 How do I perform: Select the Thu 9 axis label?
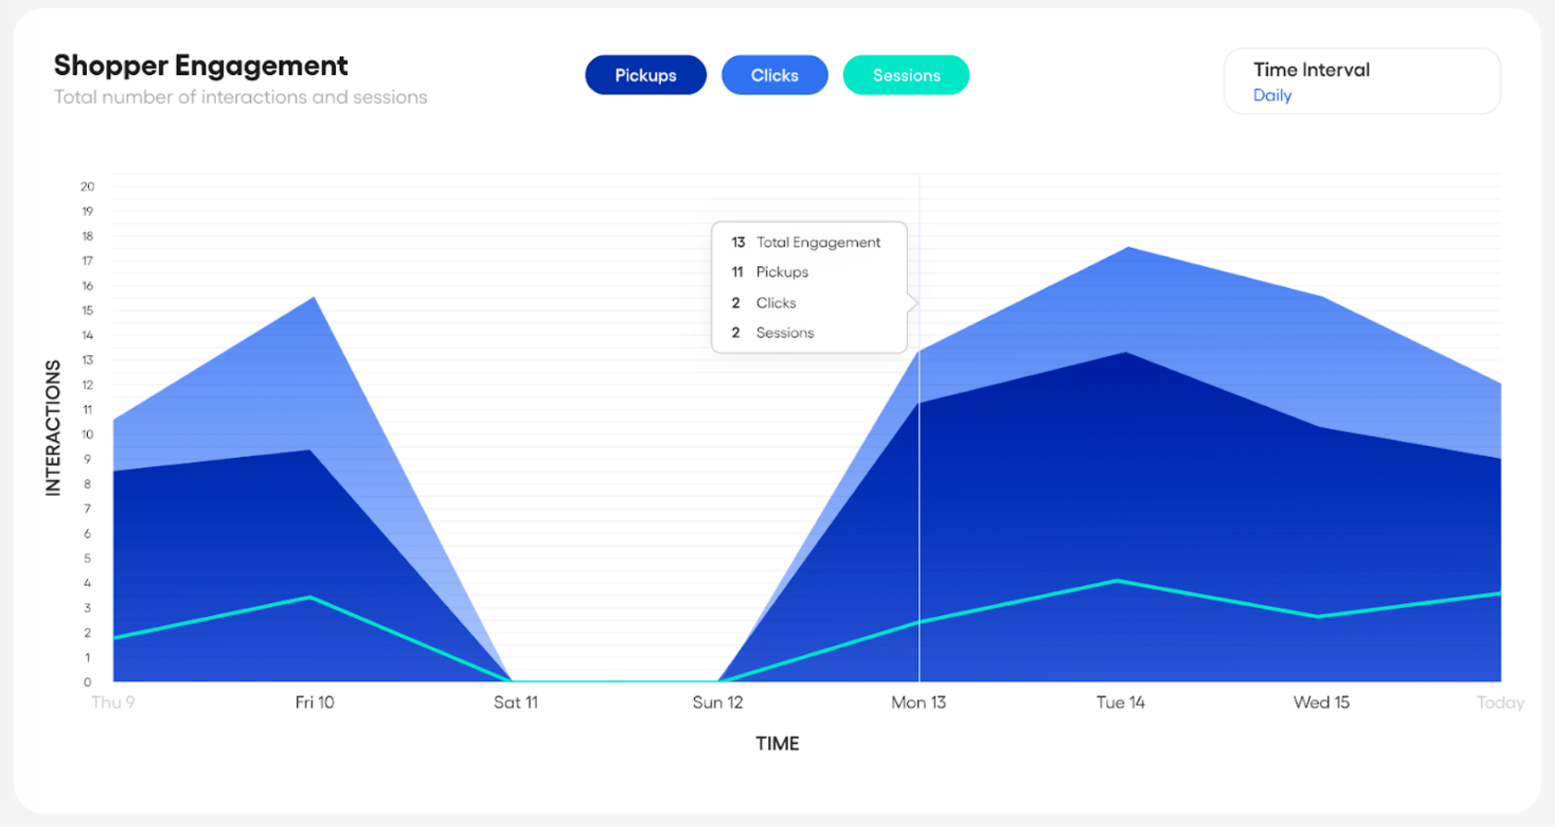coord(113,702)
